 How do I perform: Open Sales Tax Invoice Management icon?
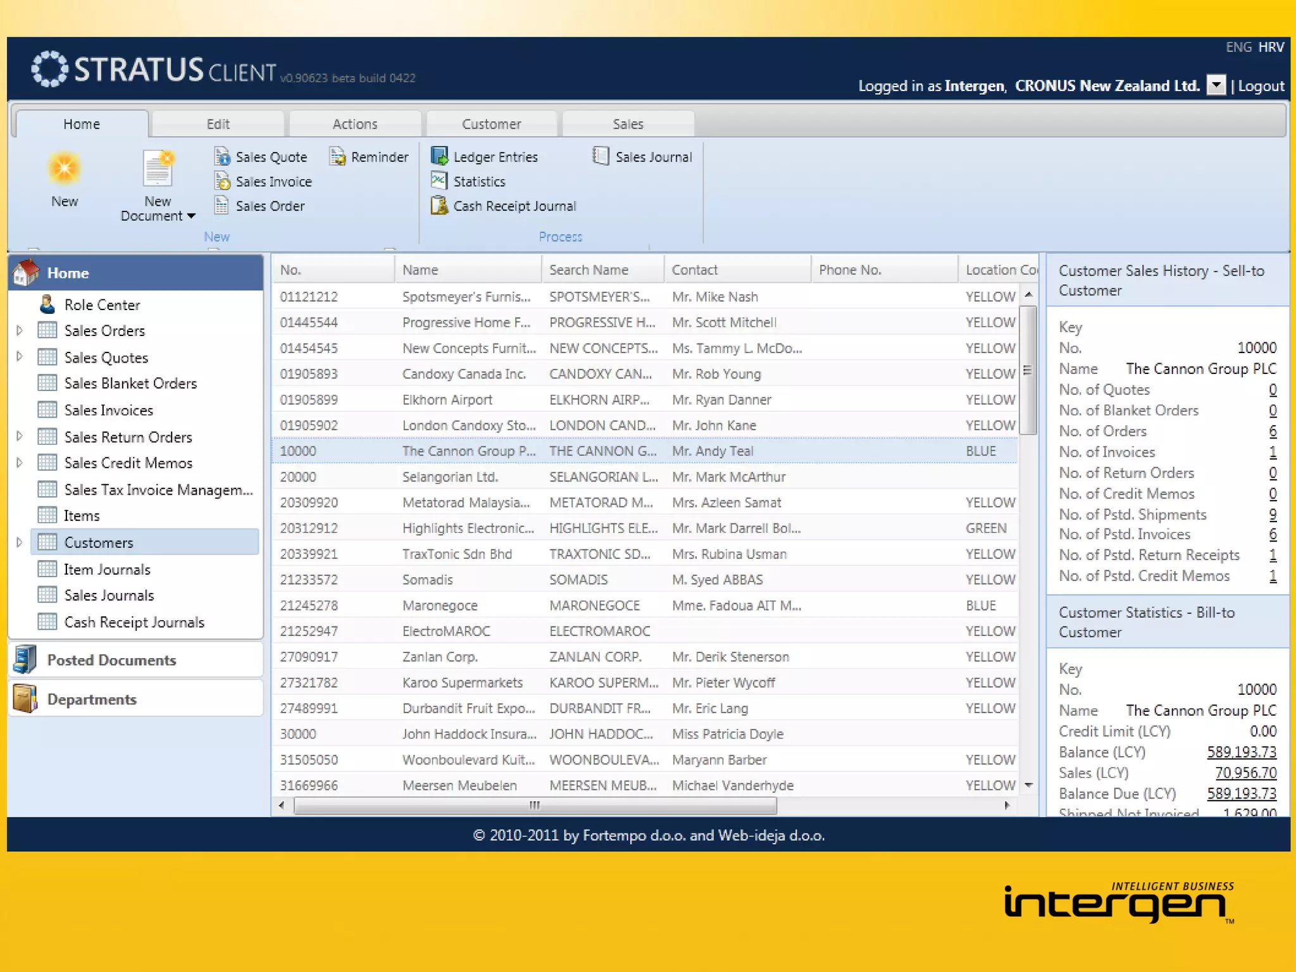(47, 490)
